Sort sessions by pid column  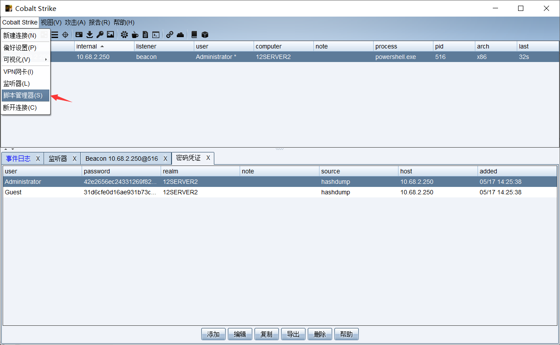[x=454, y=46]
